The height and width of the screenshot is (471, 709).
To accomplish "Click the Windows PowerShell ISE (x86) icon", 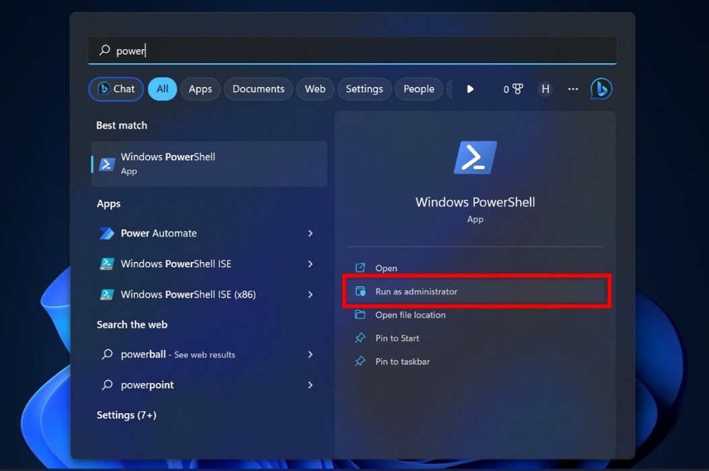I will pyautogui.click(x=107, y=294).
